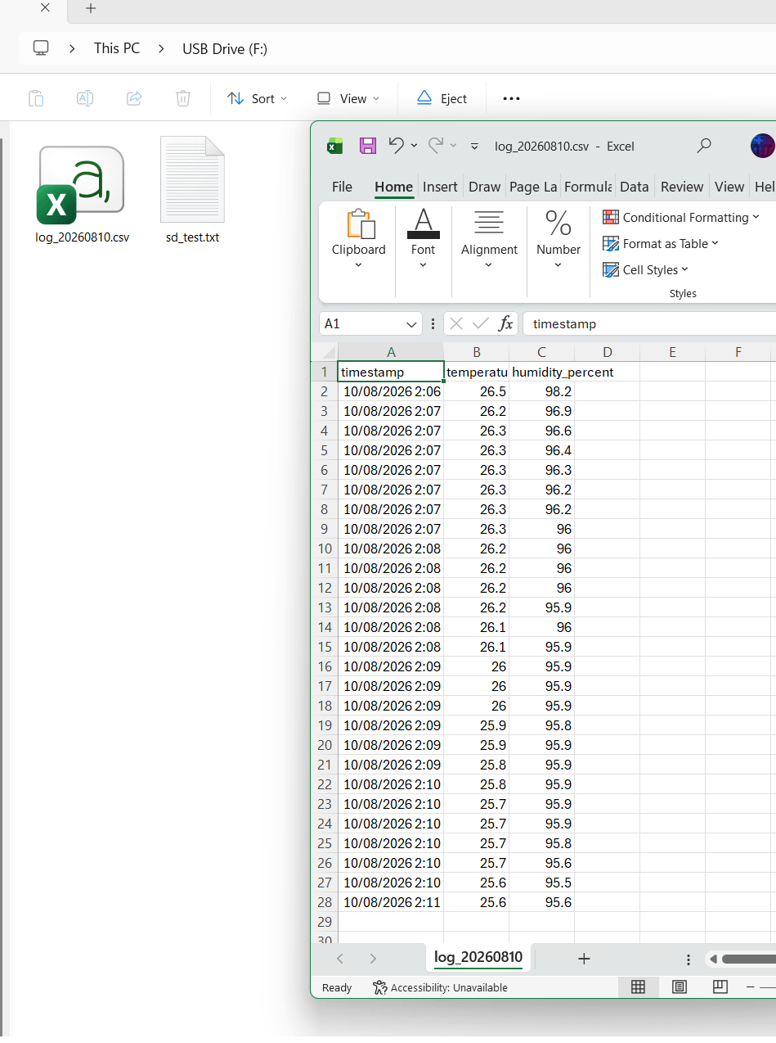This screenshot has width=776, height=1043.
Task: Open Customize Quick Access Toolbar menu
Action: coord(474,147)
